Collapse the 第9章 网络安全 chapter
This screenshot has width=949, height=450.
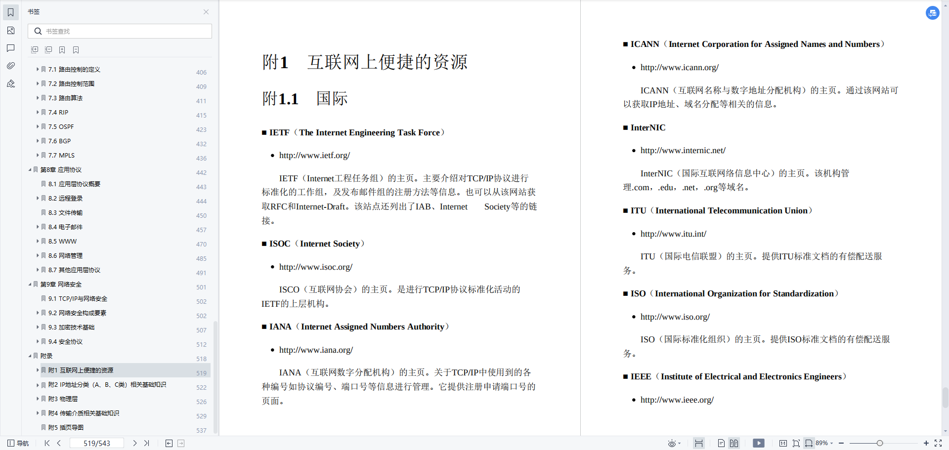tap(30, 285)
